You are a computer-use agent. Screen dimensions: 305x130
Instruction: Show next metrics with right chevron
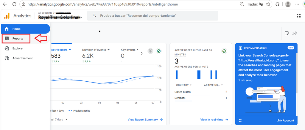(x=141, y=53)
